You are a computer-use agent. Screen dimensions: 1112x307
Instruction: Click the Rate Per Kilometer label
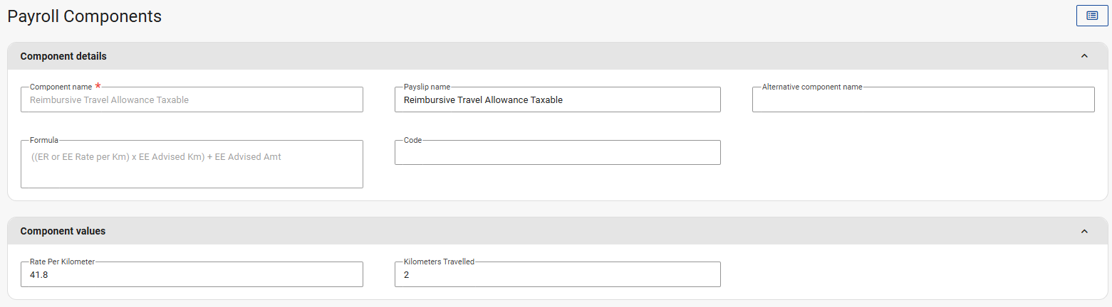pyautogui.click(x=62, y=262)
